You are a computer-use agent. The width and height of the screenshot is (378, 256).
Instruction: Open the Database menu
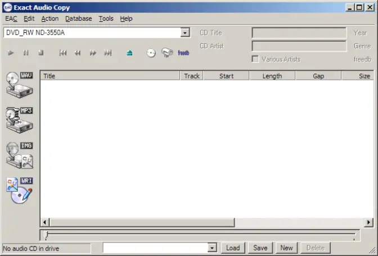(79, 19)
